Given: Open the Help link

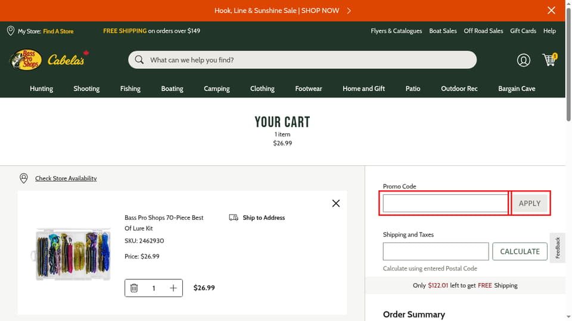Looking at the screenshot, I should pyautogui.click(x=549, y=31).
